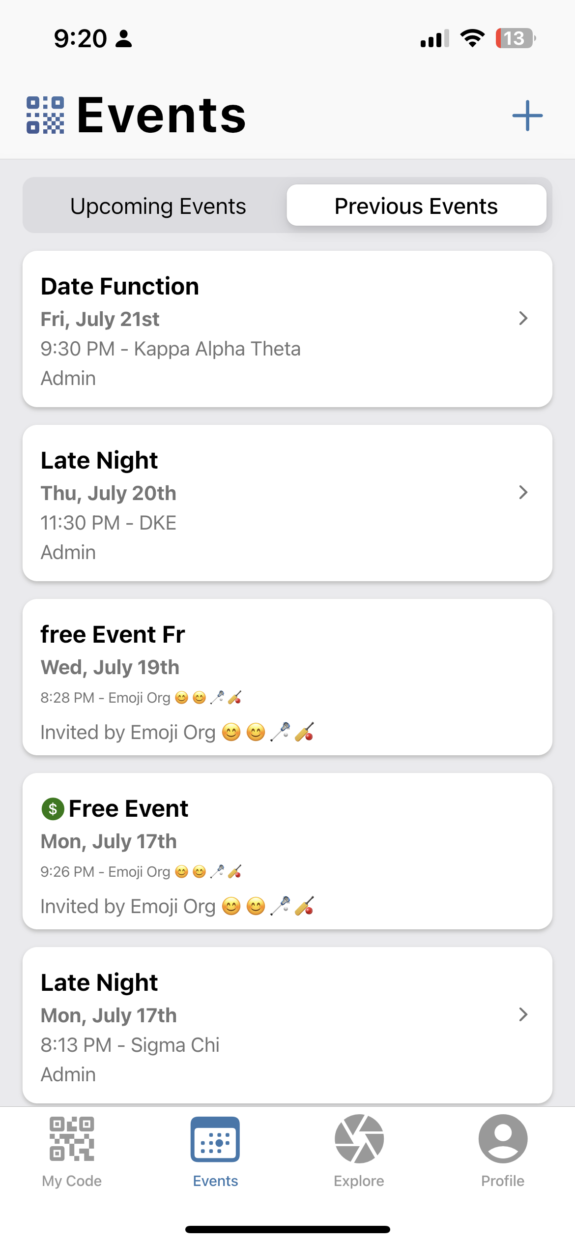Open the My Code QR icon
The height and width of the screenshot is (1245, 575).
click(x=72, y=1139)
